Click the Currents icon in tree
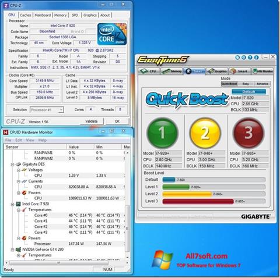280x278 pixels. click(x=24, y=181)
